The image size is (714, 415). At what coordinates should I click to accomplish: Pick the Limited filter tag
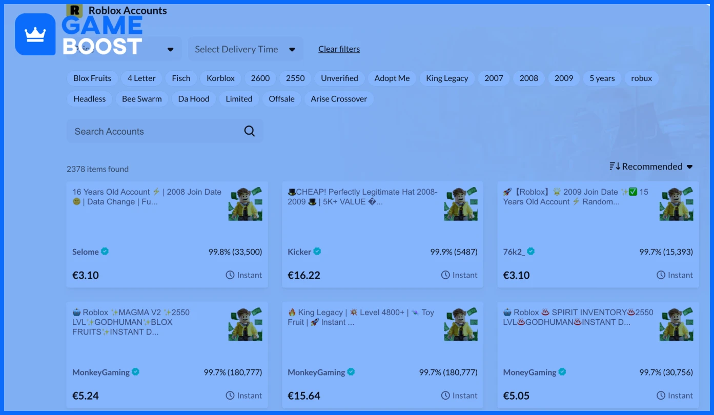click(239, 99)
